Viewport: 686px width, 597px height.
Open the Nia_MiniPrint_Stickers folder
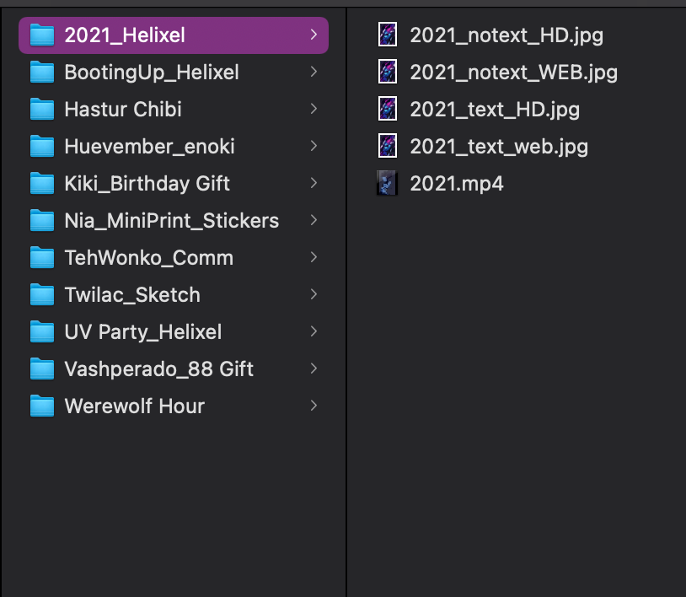(x=171, y=221)
